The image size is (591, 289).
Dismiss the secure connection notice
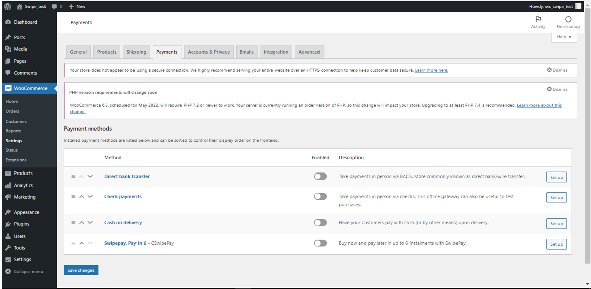pyautogui.click(x=557, y=70)
